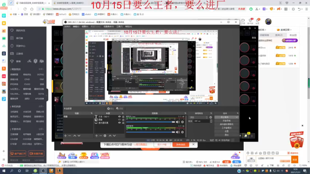Viewport: 310px width, 174px height.
Task: Click the plus icon in browser sidebar
Action: (3, 151)
